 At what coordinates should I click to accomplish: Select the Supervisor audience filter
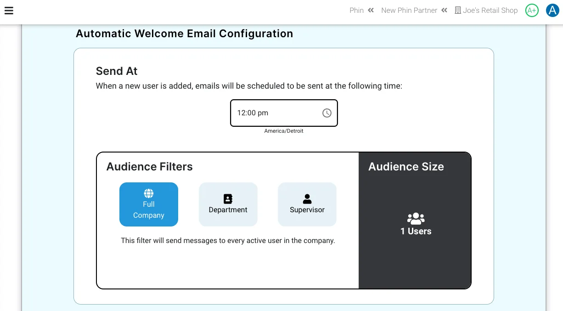point(307,204)
